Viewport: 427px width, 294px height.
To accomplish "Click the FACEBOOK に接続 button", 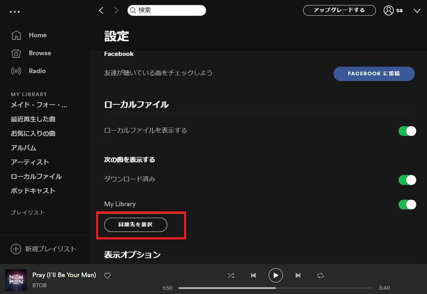I will [x=374, y=74].
